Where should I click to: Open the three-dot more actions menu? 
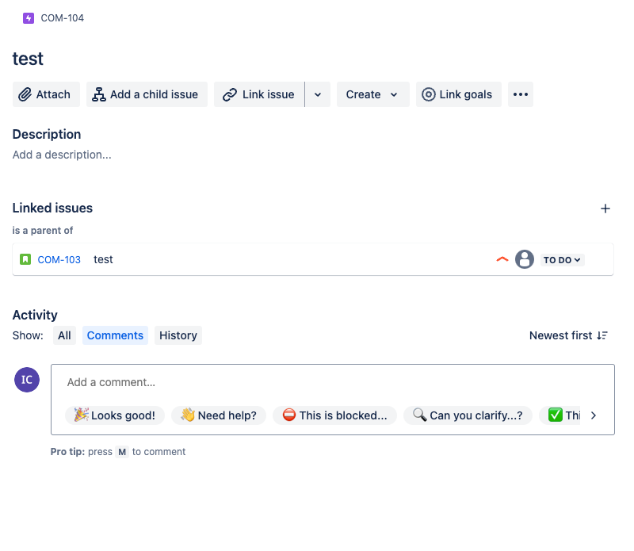coord(521,94)
